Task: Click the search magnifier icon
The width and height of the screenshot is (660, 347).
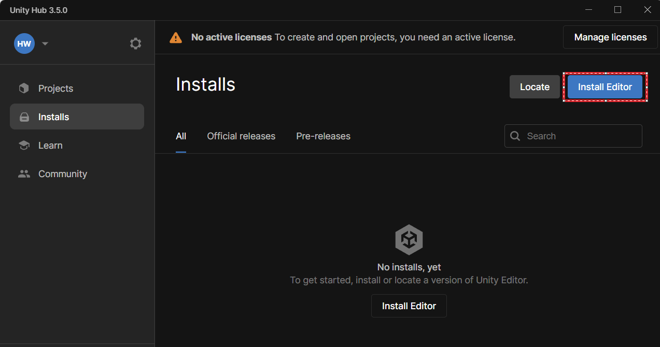Action: pos(515,136)
